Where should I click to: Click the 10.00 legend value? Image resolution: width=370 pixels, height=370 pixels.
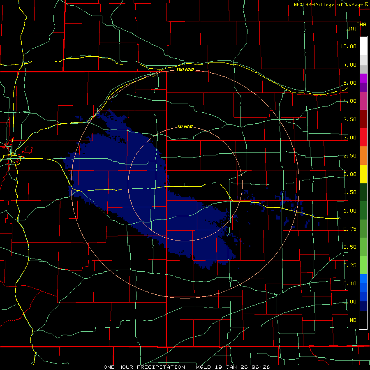pos(348,46)
